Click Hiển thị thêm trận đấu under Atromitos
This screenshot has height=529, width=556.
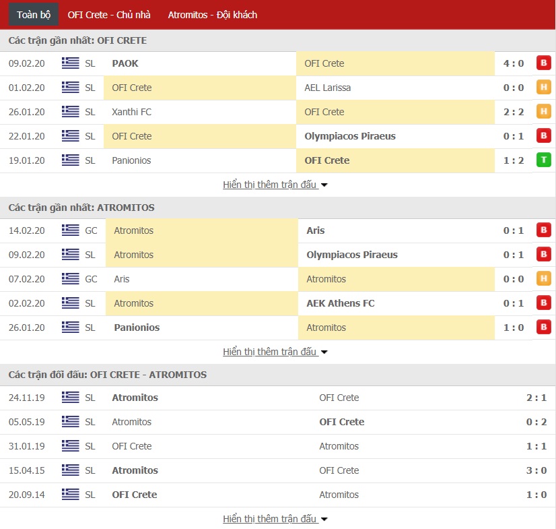(269, 352)
